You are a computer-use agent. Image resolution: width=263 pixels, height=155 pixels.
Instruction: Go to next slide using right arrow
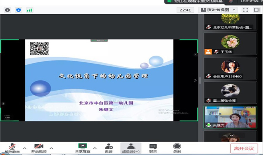195,80
